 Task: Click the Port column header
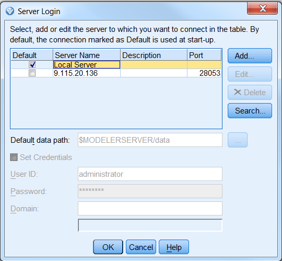[x=204, y=55]
